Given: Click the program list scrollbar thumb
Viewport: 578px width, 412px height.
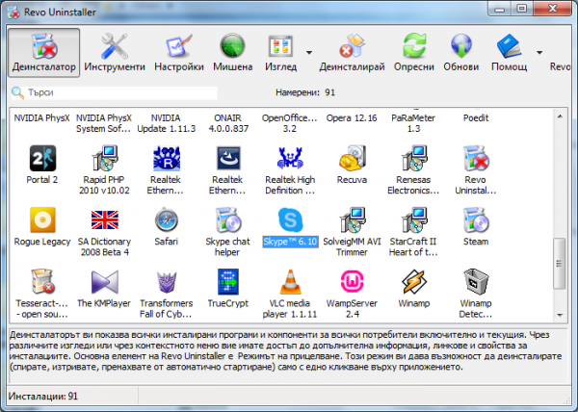Looking at the screenshot, I should coord(560,264).
